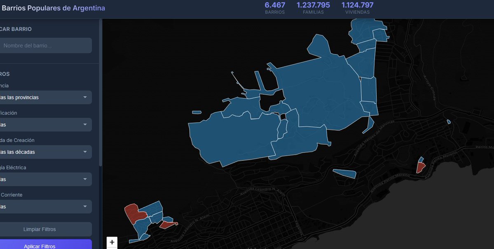Click the Arroyo Grande map label
This screenshot has height=249, width=494.
pyautogui.click(x=429, y=88)
